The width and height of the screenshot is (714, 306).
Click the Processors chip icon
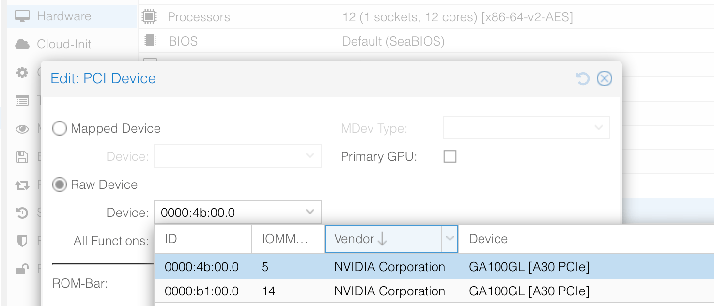[149, 17]
